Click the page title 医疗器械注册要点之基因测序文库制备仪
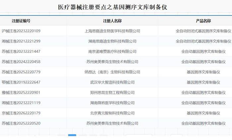The width and height of the screenshot is (232, 140). (x=112, y=7)
